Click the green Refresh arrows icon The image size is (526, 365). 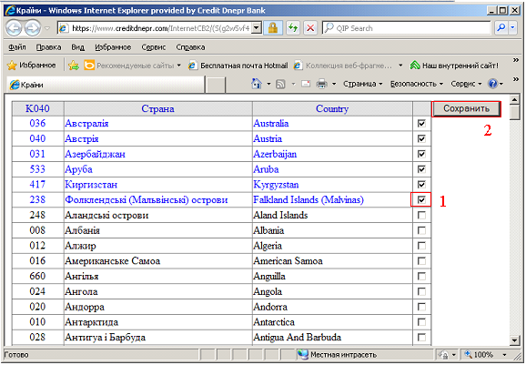coord(293,28)
